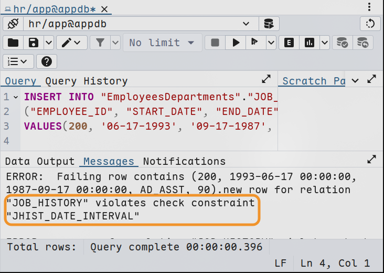
Task: Click the Commit transaction icon
Action: click(342, 43)
